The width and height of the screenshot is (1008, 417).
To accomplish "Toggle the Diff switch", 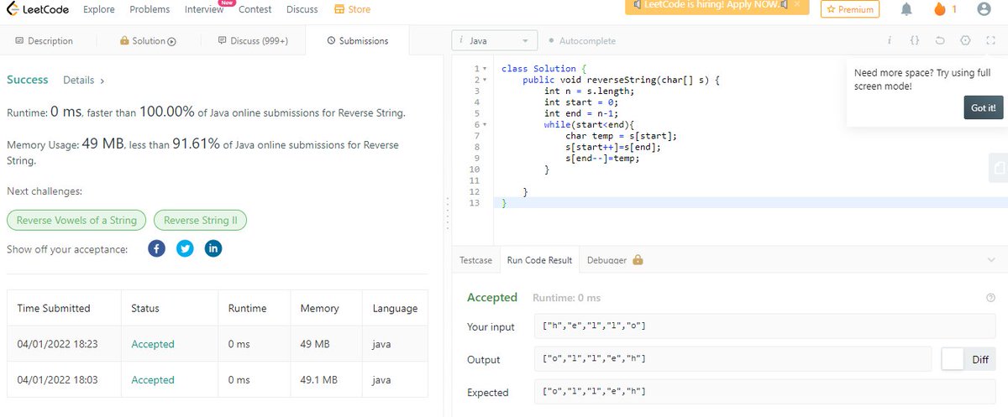I will point(968,359).
